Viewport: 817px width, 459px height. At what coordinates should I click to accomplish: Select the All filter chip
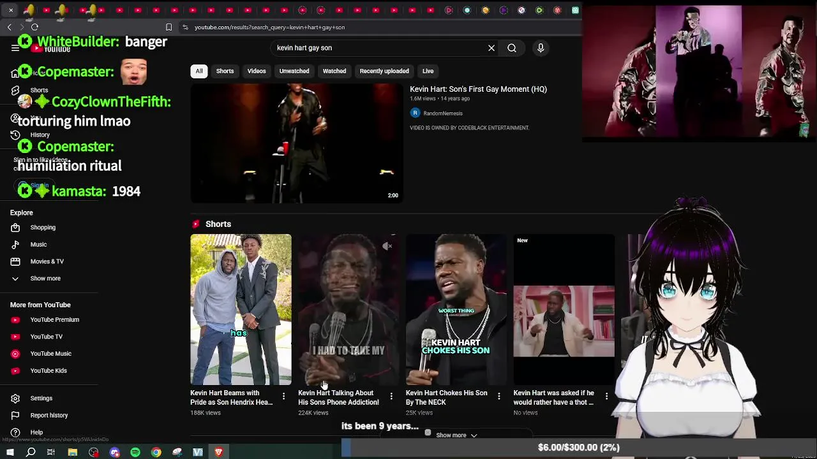point(199,71)
